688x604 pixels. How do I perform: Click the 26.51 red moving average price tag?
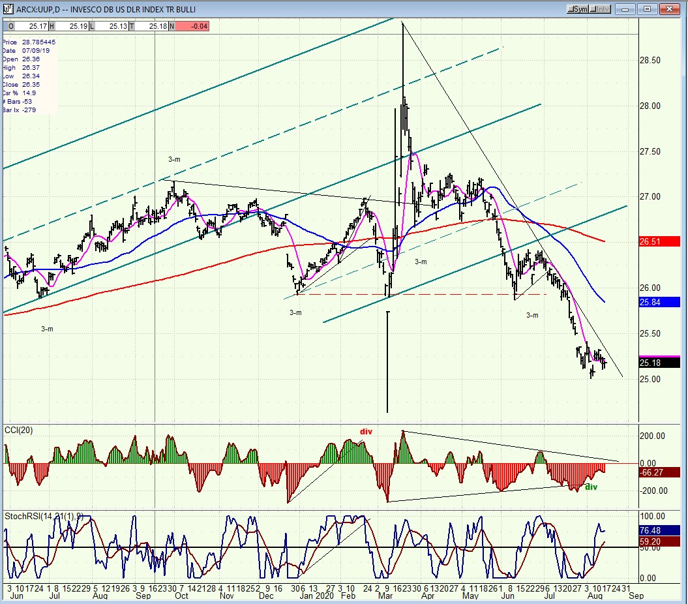click(x=659, y=241)
